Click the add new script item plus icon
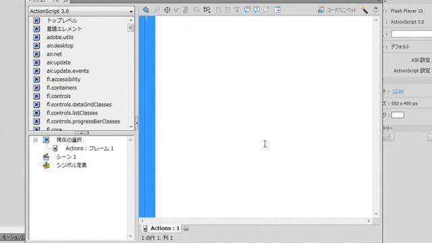 click(146, 10)
